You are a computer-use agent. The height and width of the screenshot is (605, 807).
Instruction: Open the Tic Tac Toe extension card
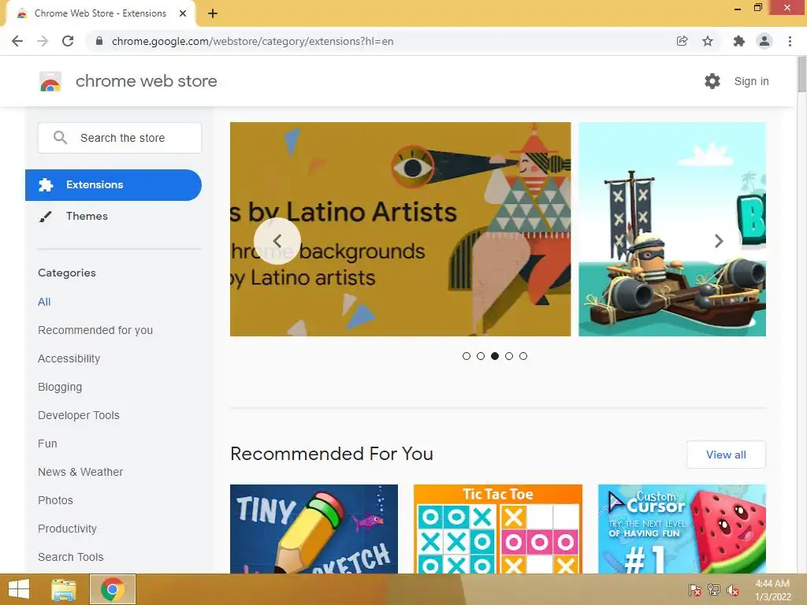[x=498, y=529]
